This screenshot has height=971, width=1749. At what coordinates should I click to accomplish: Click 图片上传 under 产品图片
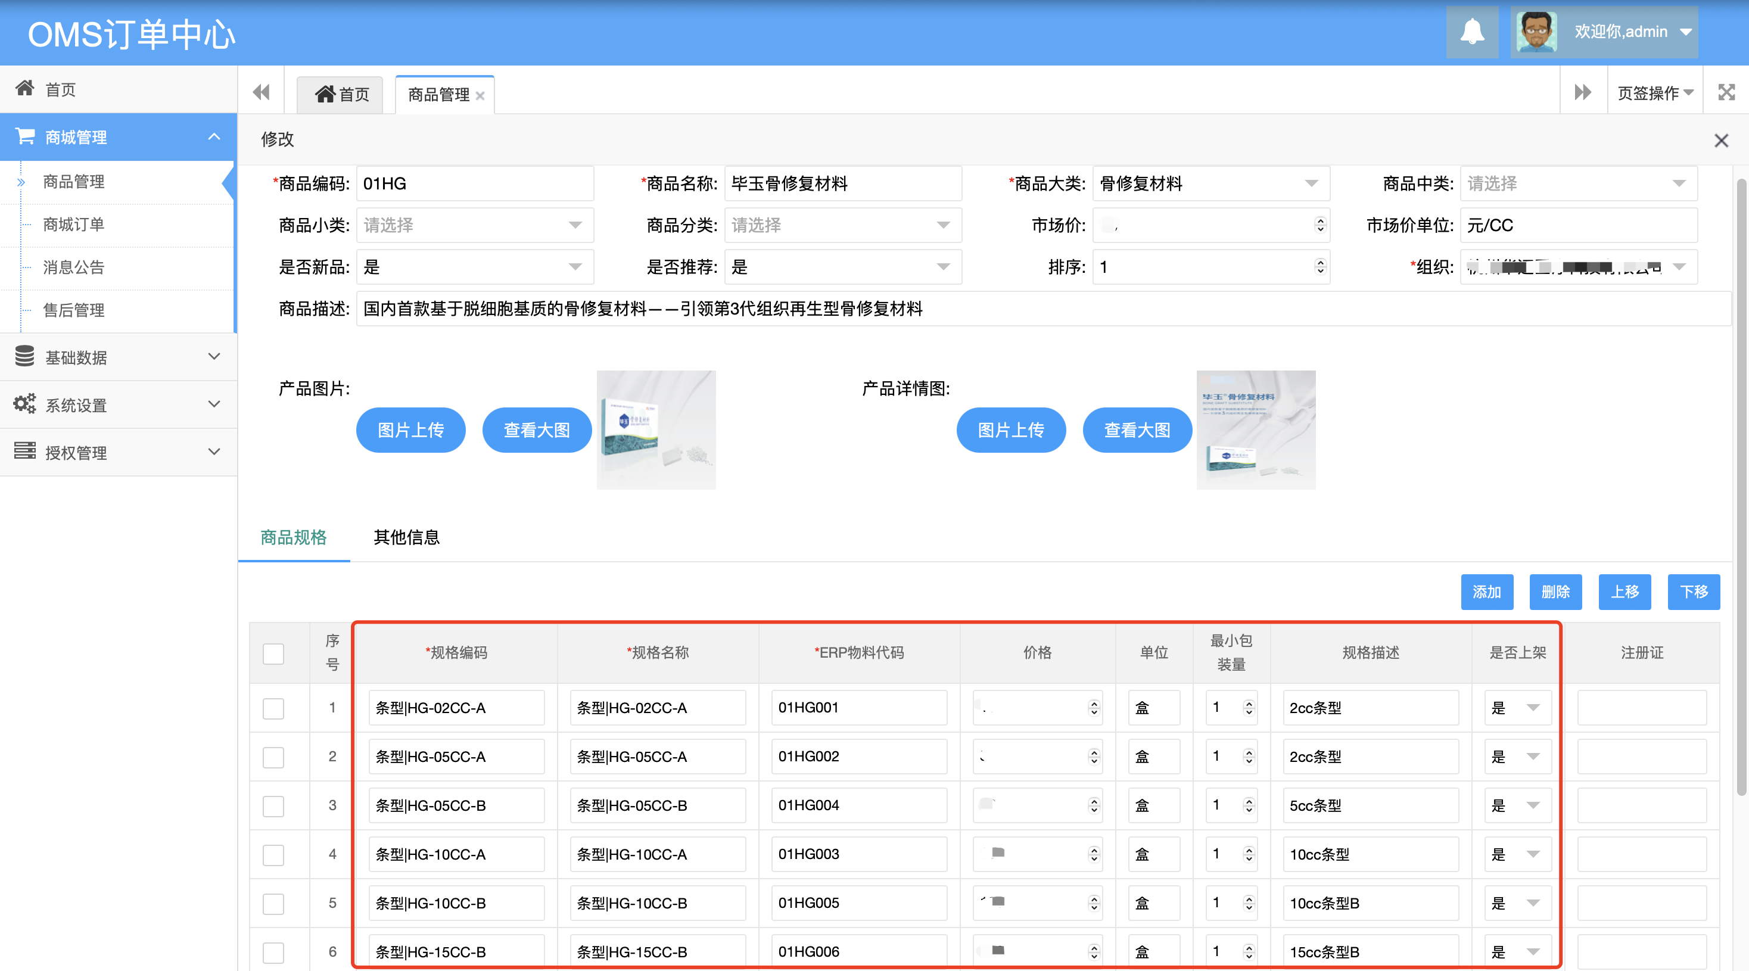(411, 430)
